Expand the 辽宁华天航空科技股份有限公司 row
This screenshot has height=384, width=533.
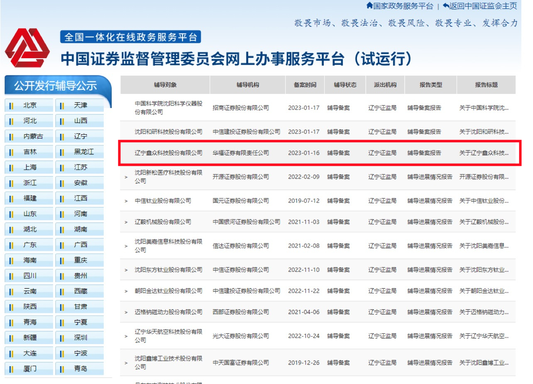126,336
